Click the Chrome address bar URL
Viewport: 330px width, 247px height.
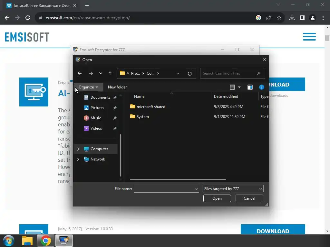coord(88,18)
